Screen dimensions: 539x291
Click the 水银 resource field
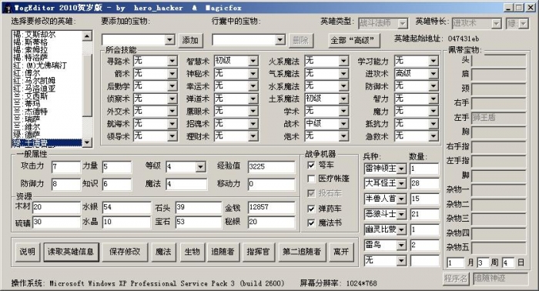126,208
